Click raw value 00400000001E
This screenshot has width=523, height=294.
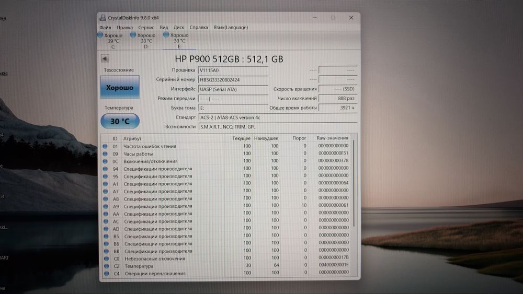tap(334, 265)
